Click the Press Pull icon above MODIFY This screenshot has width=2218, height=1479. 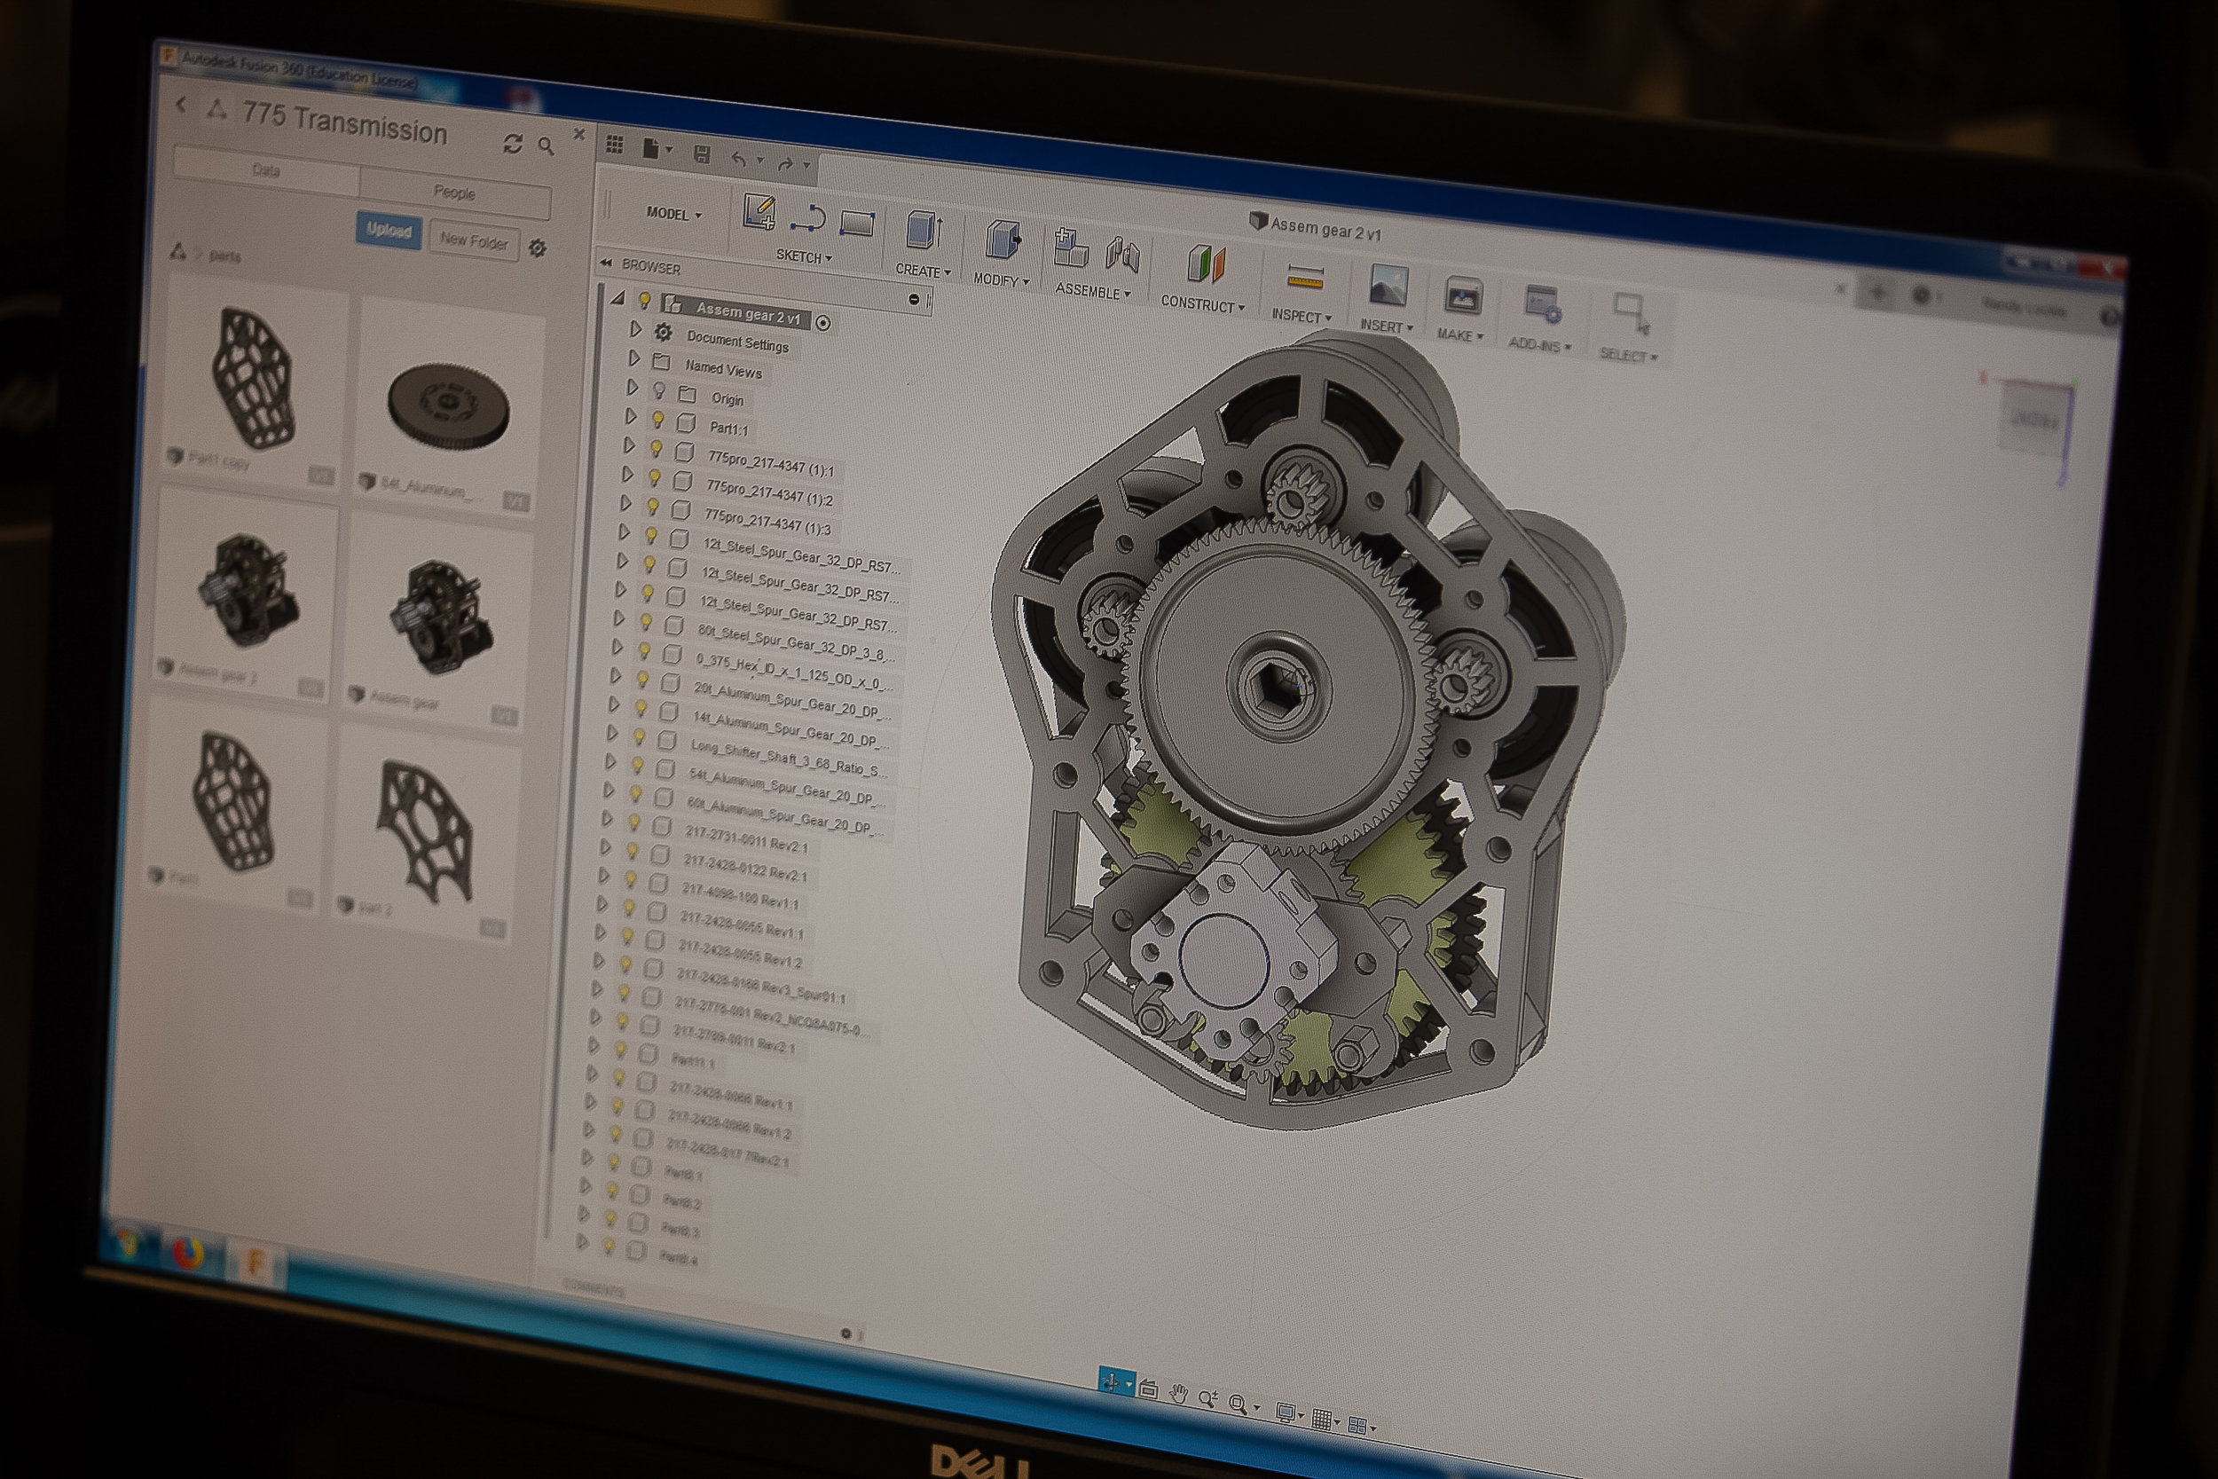(x=1003, y=240)
